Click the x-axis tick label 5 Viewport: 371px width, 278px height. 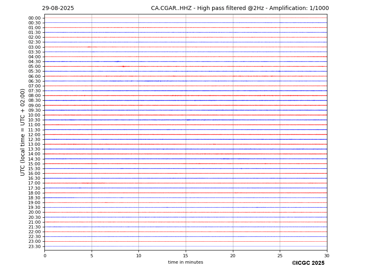click(92, 256)
